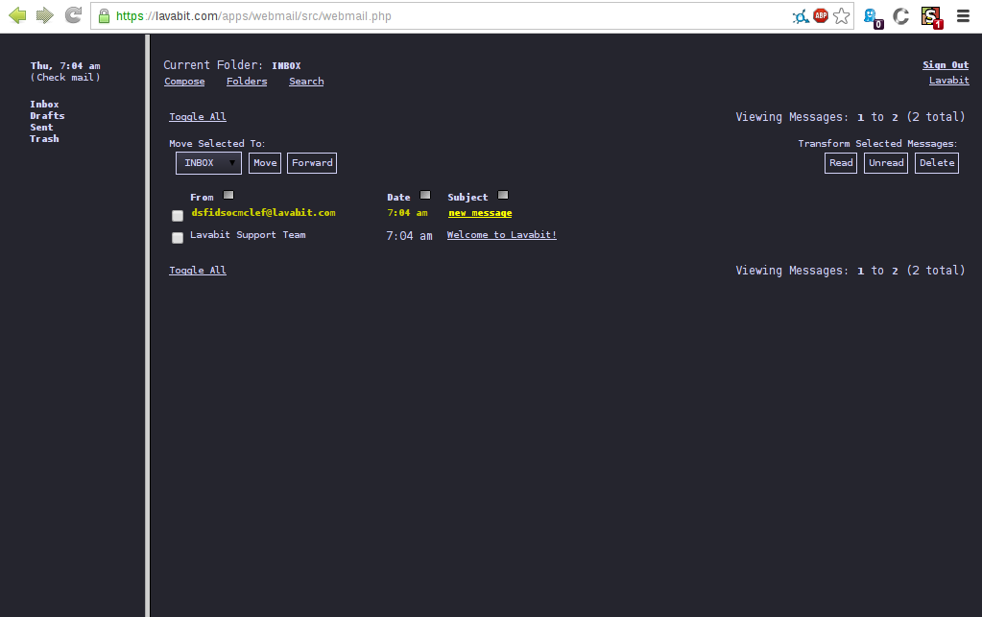Open the extension icon with red badge 1

[x=931, y=17]
